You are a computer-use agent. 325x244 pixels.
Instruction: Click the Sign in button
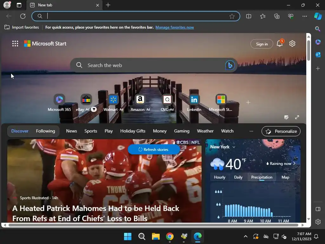tap(262, 44)
